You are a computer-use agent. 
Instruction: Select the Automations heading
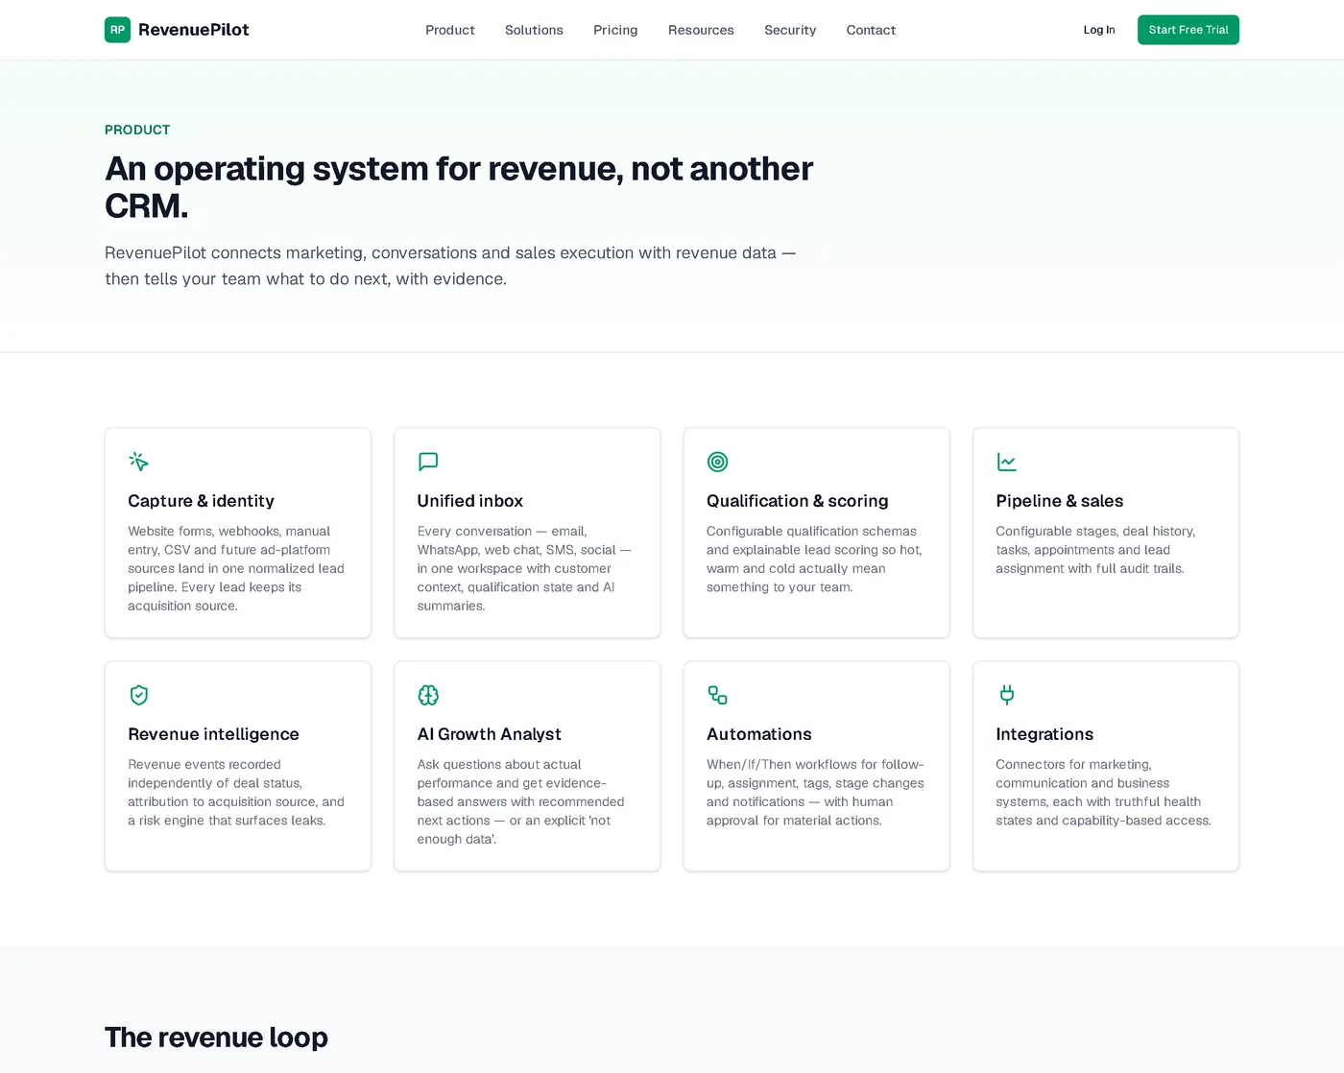[759, 734]
